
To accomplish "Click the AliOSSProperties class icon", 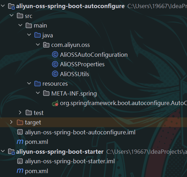I will tap(55, 64).
